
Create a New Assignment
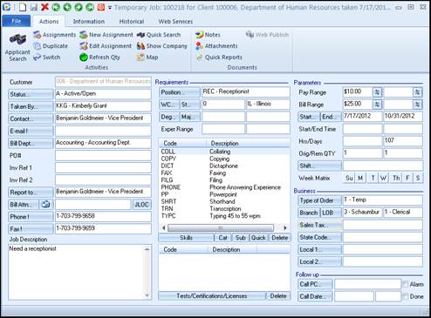point(106,35)
